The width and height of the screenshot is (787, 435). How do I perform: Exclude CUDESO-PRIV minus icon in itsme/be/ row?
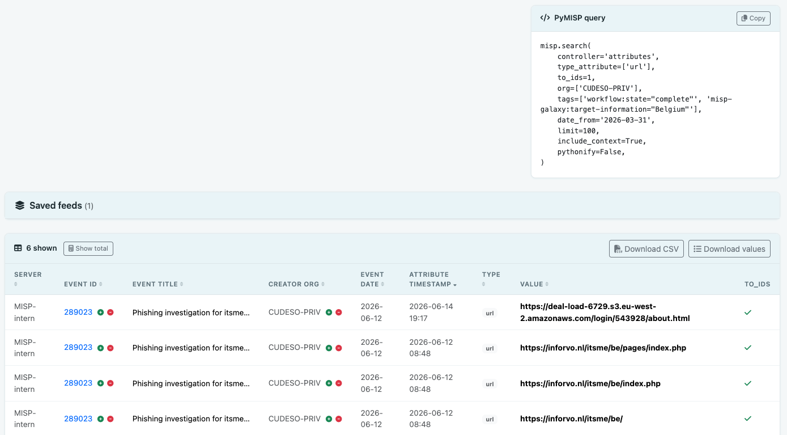click(x=339, y=419)
